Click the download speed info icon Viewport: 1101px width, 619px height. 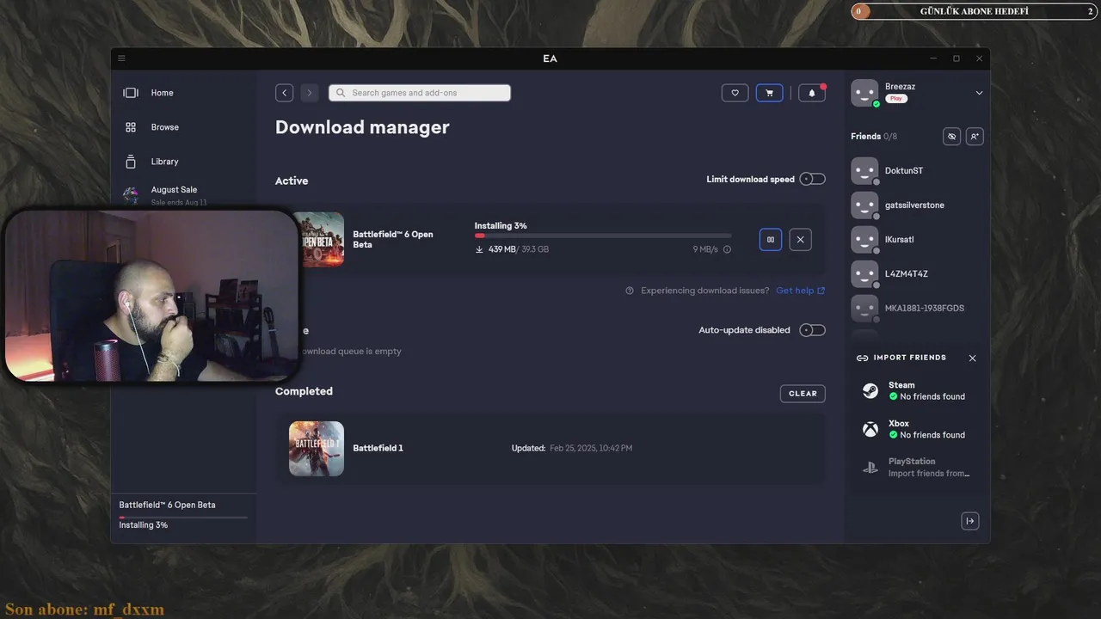click(x=727, y=249)
